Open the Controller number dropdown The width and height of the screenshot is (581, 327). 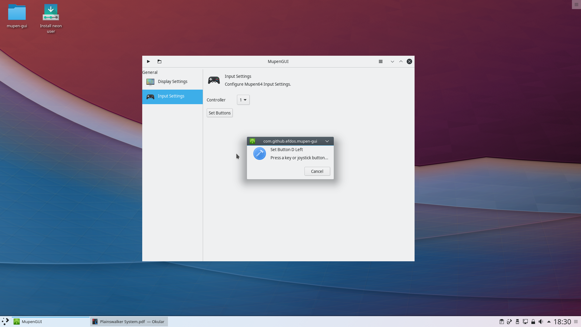243,100
